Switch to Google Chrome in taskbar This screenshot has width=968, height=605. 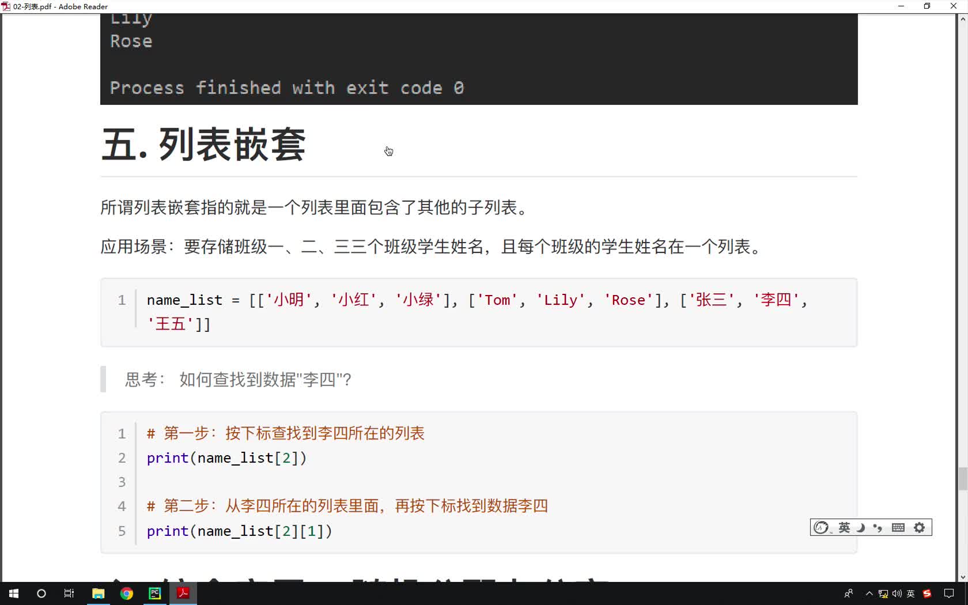point(127,593)
